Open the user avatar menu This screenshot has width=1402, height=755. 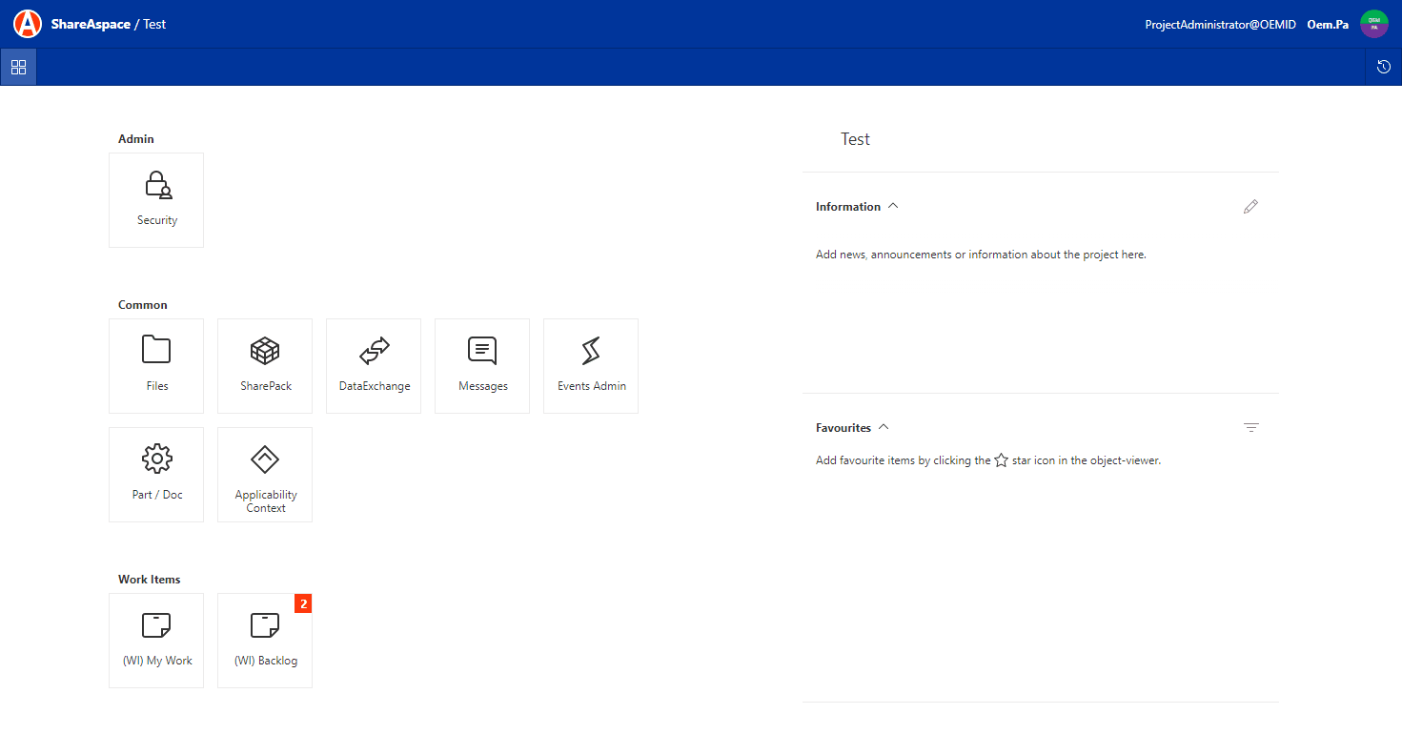(x=1373, y=24)
